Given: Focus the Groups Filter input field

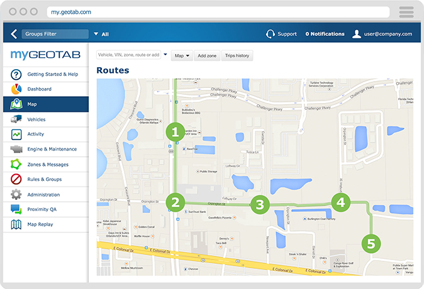Looking at the screenshot, I should tap(55, 34).
